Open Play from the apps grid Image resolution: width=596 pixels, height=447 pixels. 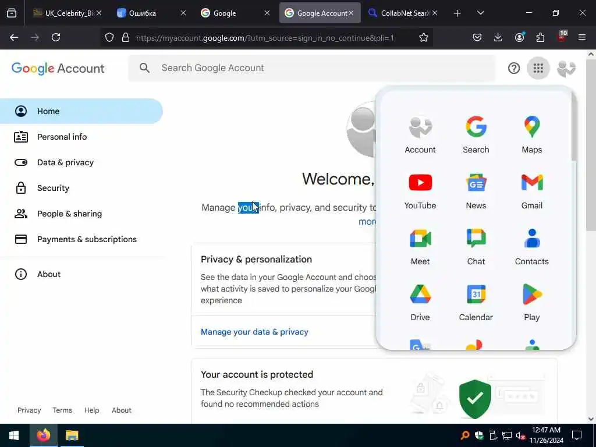(x=532, y=303)
